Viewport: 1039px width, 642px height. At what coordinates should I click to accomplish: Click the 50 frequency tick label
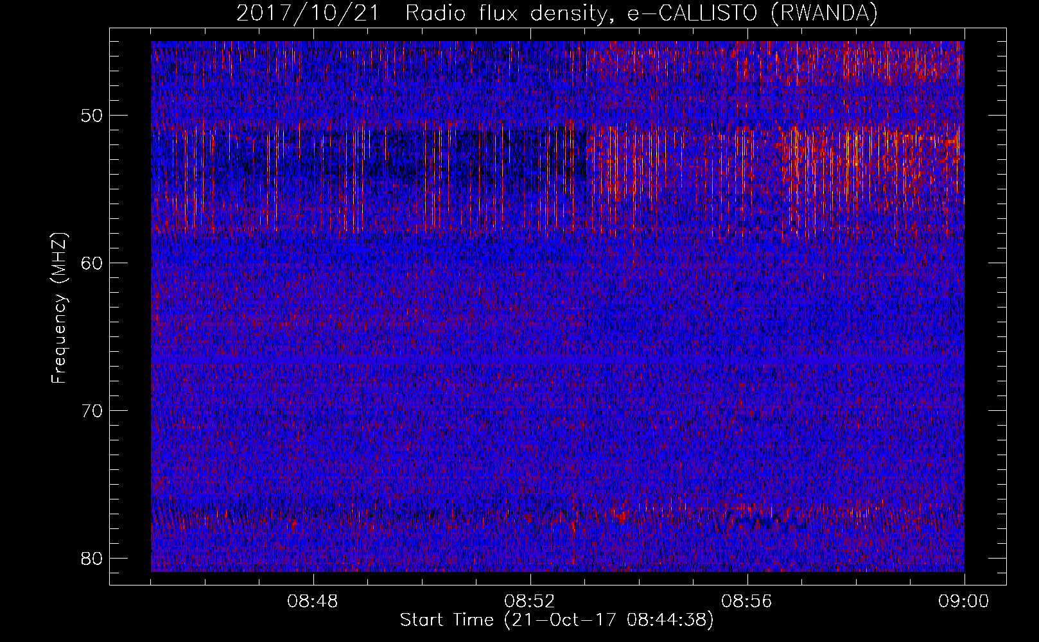coord(92,116)
